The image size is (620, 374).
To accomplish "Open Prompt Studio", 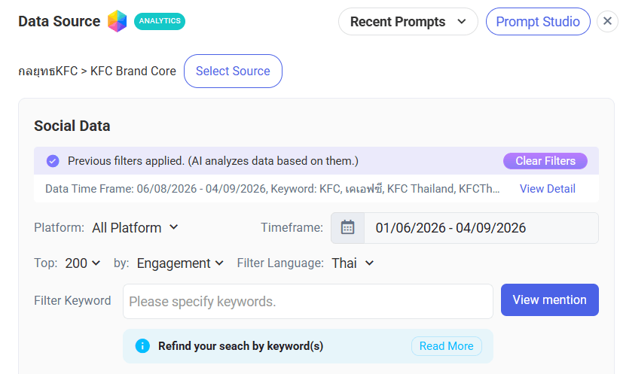I will (538, 22).
